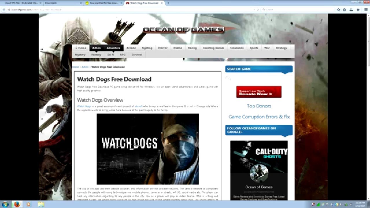Browse the Arcade category
Screen dimensions: 370x208
click(x=131, y=48)
